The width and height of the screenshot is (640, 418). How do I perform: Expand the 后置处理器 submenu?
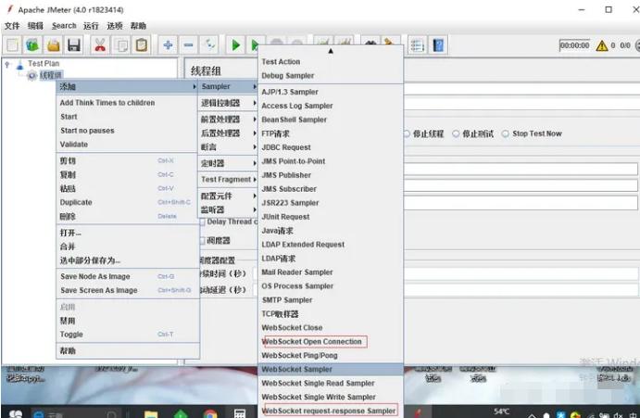228,133
